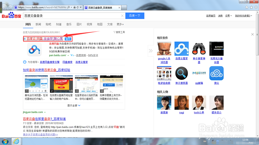Close the right sidebar panel
The image size is (259, 145).
coord(253,34)
